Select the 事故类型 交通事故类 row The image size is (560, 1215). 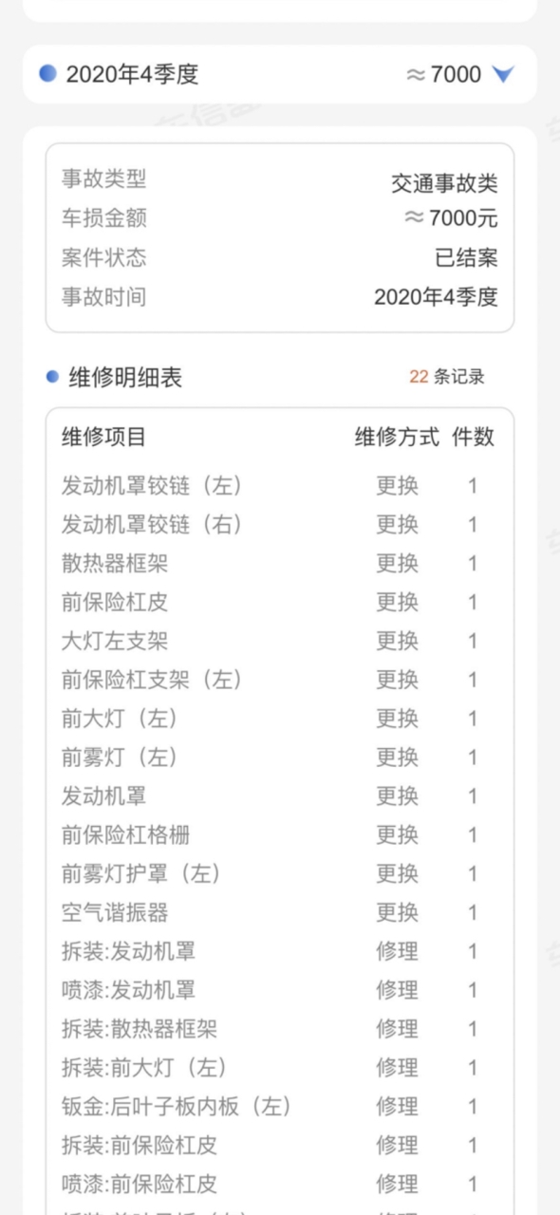(280, 180)
